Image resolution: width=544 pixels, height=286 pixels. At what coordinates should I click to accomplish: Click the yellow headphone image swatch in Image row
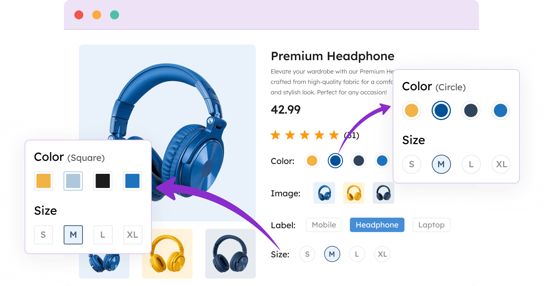coord(354,193)
